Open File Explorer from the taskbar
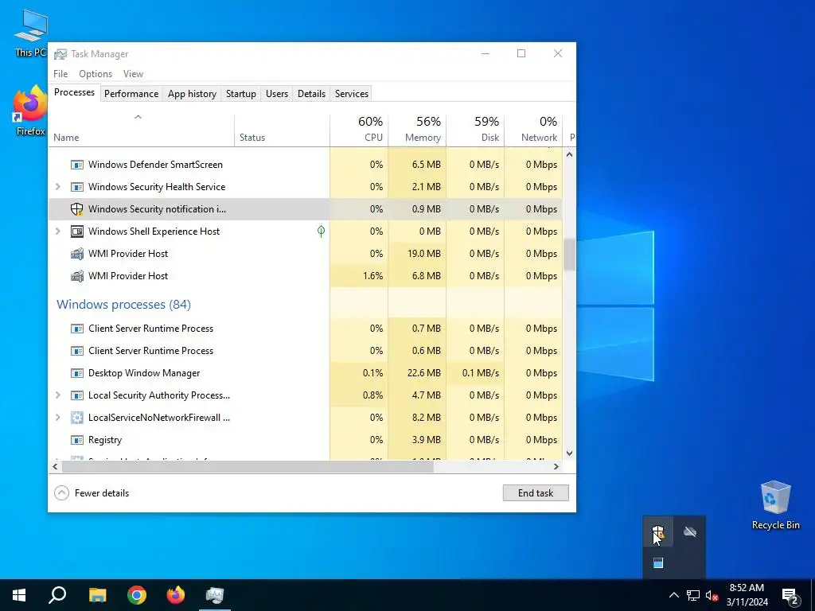This screenshot has width=815, height=611. tap(97, 595)
